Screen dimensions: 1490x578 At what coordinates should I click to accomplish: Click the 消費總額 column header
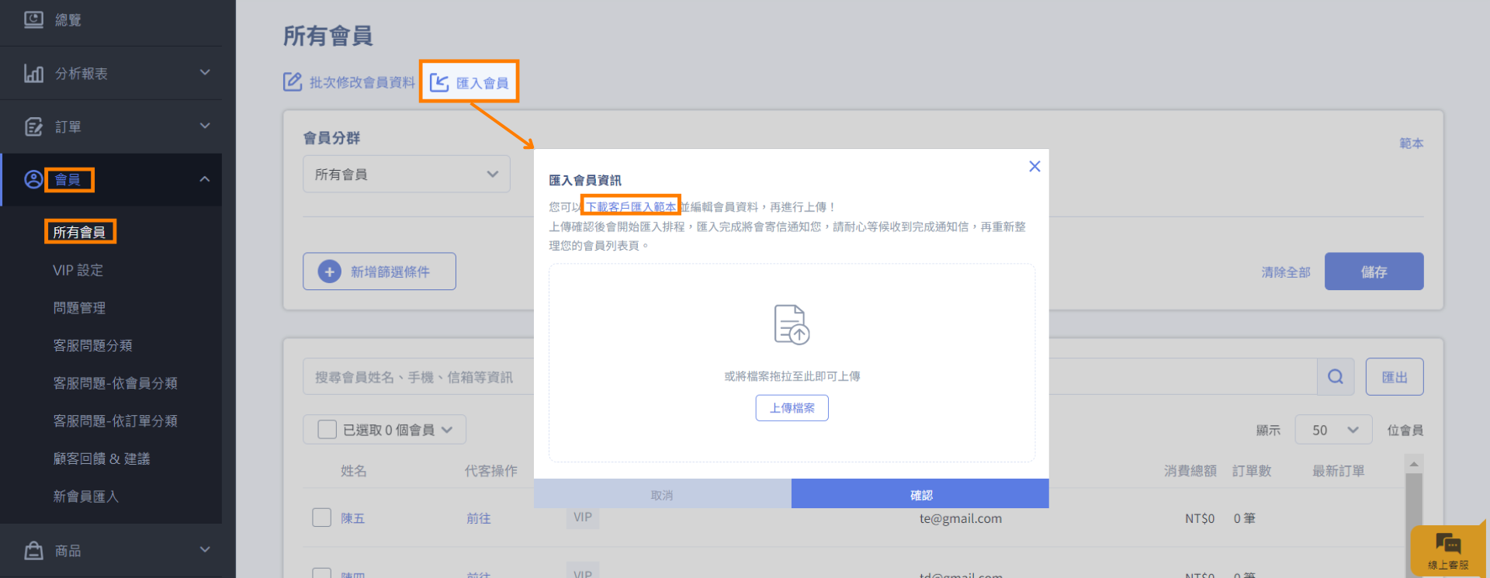click(x=1190, y=471)
